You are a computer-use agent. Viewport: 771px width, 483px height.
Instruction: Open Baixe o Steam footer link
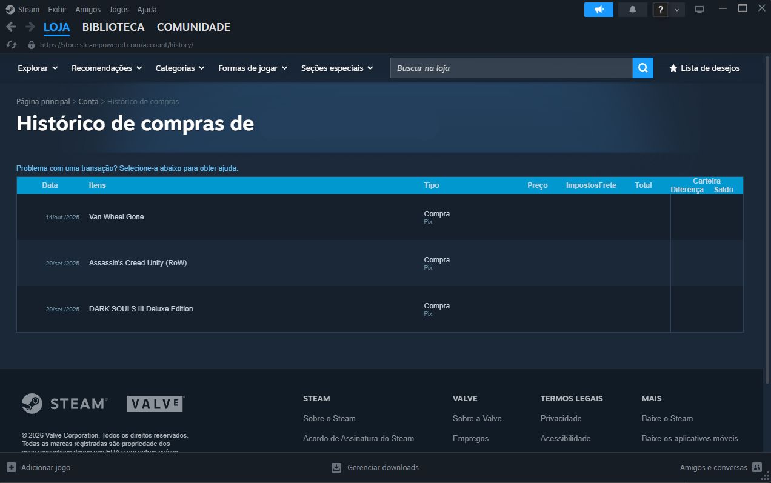667,418
